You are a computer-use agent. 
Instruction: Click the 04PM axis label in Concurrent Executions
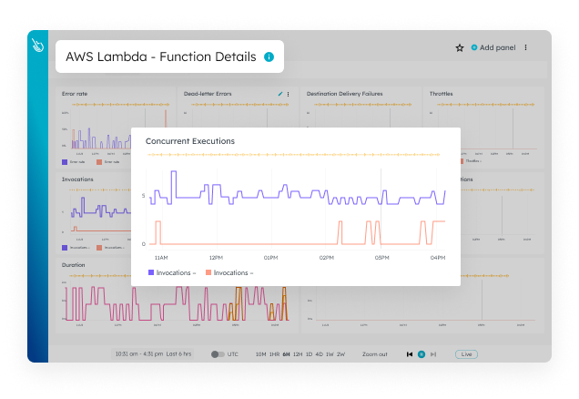(x=438, y=258)
